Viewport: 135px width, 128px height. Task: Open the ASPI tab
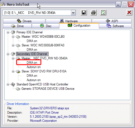tap(112, 21)
